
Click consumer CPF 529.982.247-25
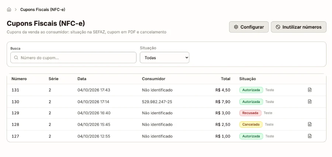click(157, 102)
